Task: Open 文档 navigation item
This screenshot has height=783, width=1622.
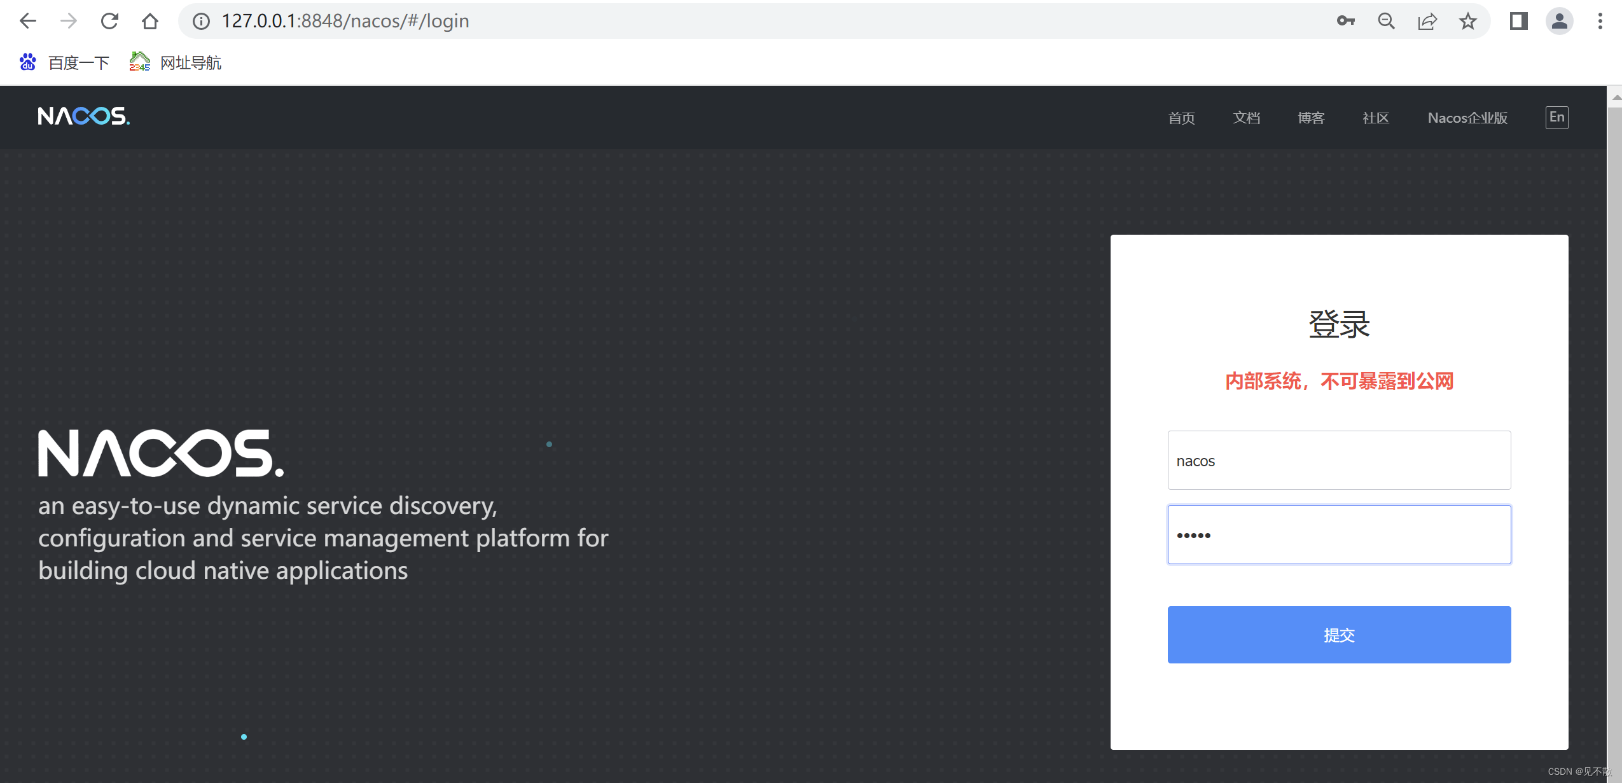Action: pyautogui.click(x=1246, y=118)
